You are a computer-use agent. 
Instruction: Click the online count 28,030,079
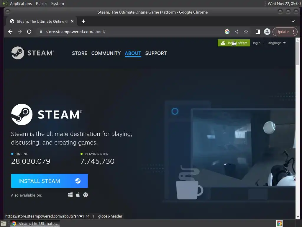31,161
